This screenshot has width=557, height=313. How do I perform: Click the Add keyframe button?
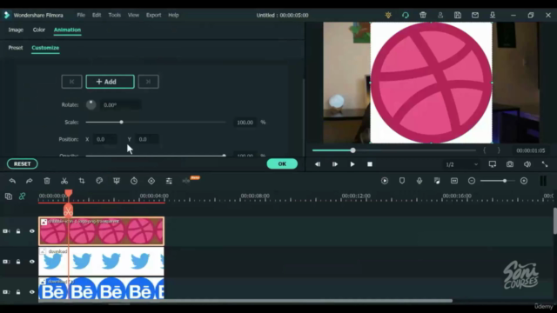(x=111, y=82)
